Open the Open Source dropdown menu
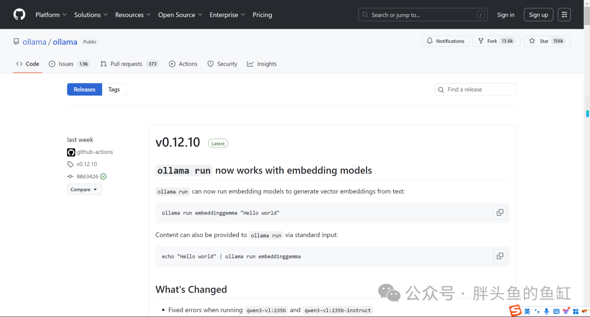 click(180, 15)
